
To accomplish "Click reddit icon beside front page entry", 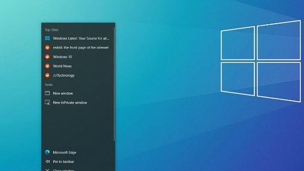I will coord(47,47).
